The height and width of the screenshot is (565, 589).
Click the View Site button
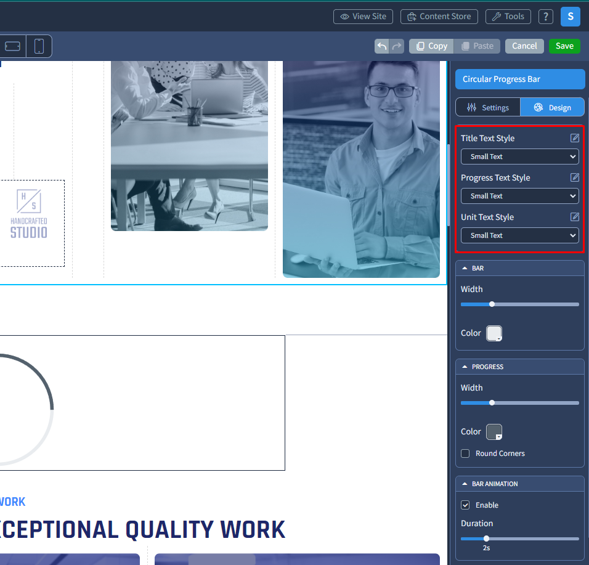(363, 17)
